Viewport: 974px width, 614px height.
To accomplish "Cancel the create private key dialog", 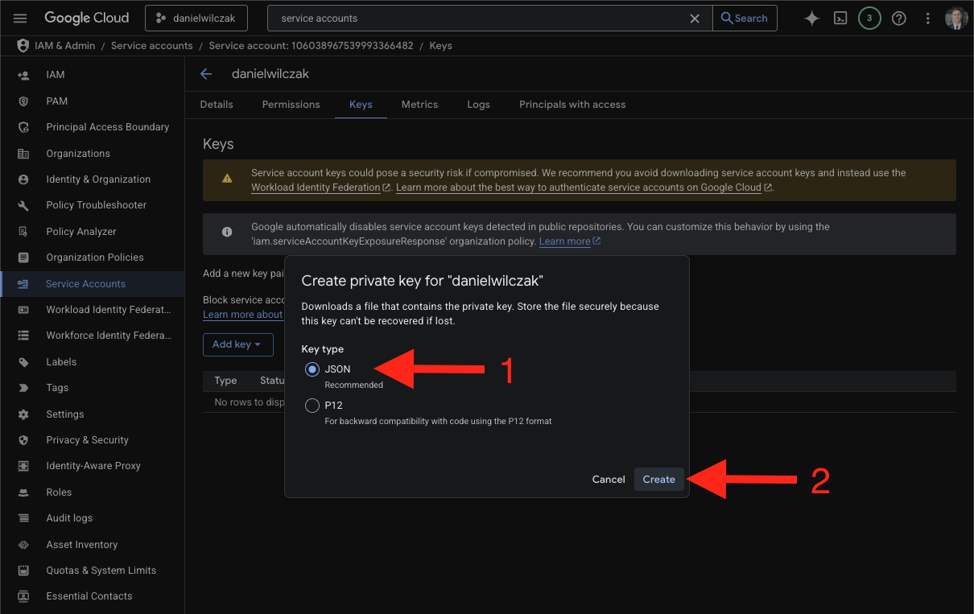I will [609, 479].
